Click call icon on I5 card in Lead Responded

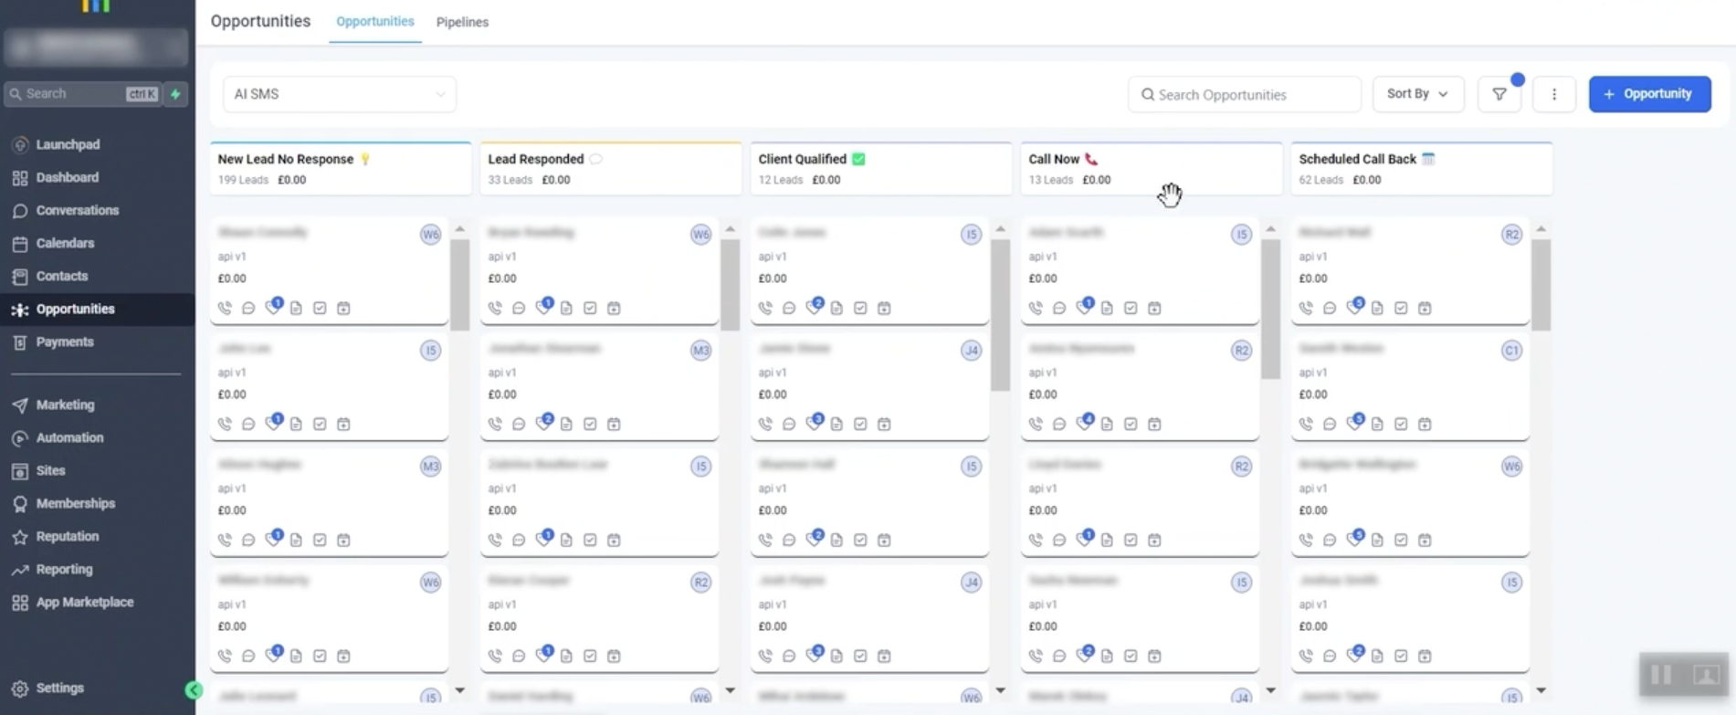[495, 540]
